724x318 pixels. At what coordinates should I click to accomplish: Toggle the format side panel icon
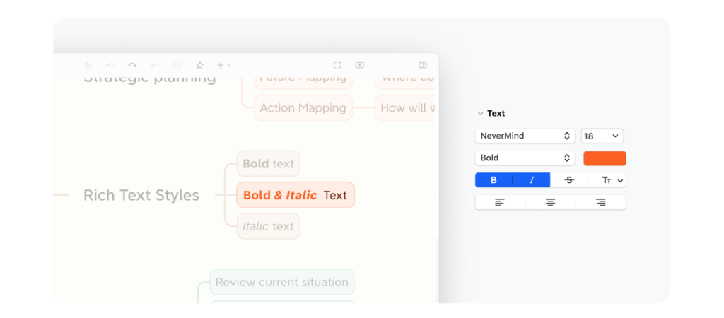(x=423, y=65)
